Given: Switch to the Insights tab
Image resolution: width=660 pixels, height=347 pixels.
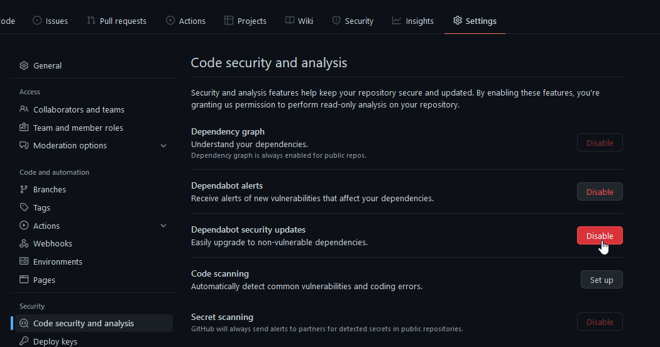Looking at the screenshot, I should coord(413,21).
